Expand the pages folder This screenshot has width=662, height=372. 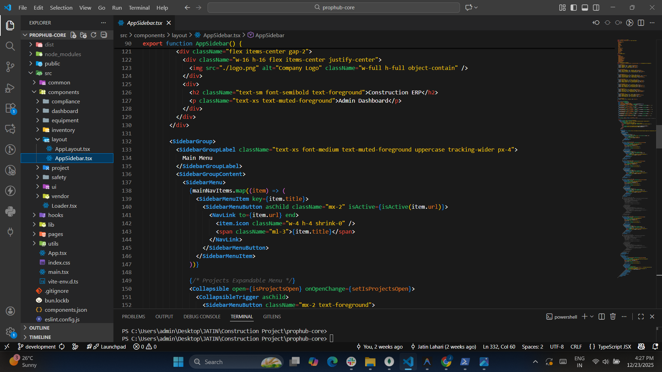(x=55, y=234)
